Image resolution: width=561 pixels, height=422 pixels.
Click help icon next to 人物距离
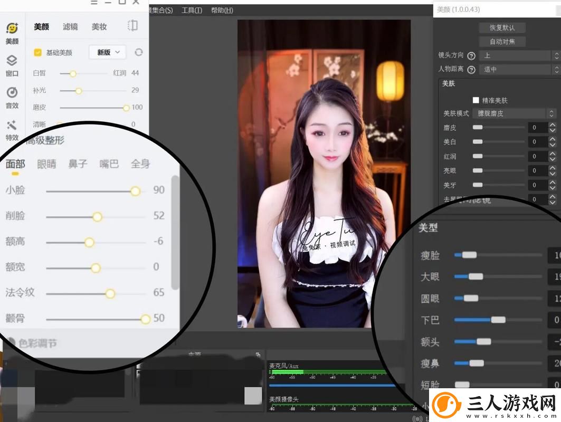pos(471,70)
